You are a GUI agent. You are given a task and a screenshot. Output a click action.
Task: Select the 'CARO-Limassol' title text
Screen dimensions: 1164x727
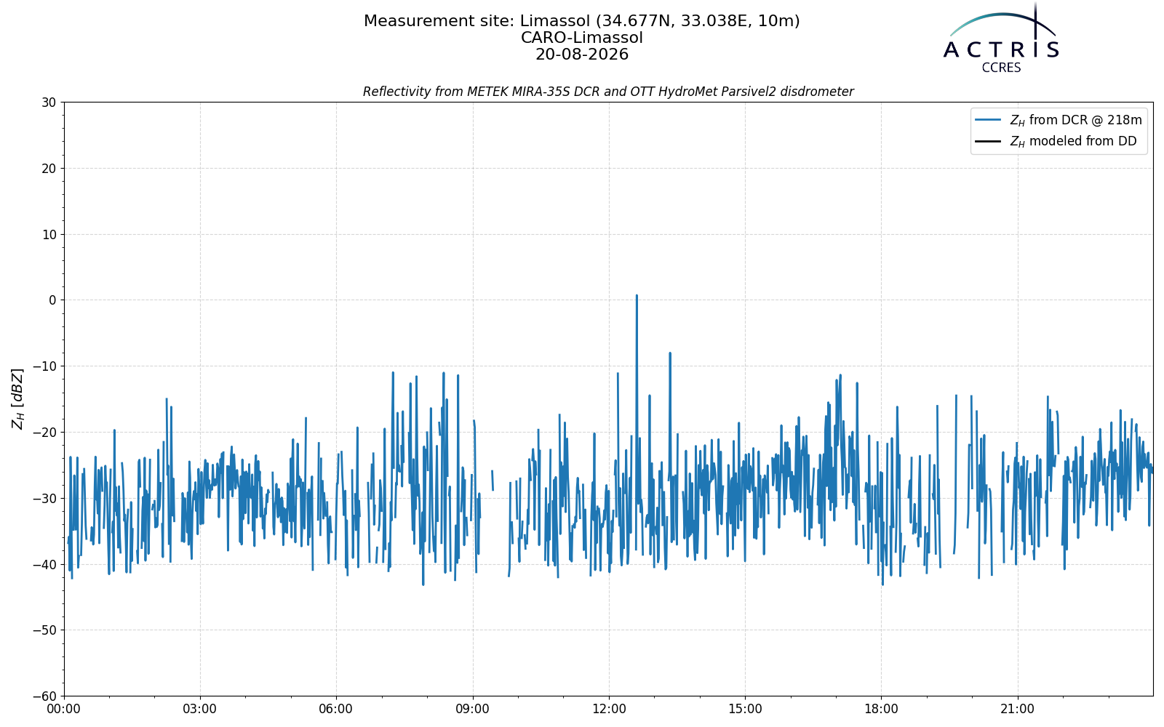coord(582,38)
